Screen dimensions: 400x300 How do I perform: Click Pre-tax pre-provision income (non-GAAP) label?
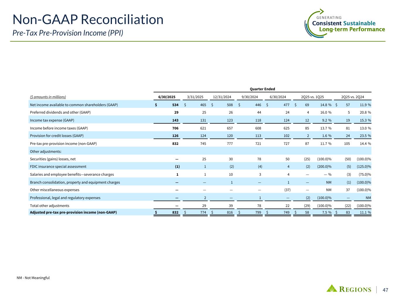(63, 144)
